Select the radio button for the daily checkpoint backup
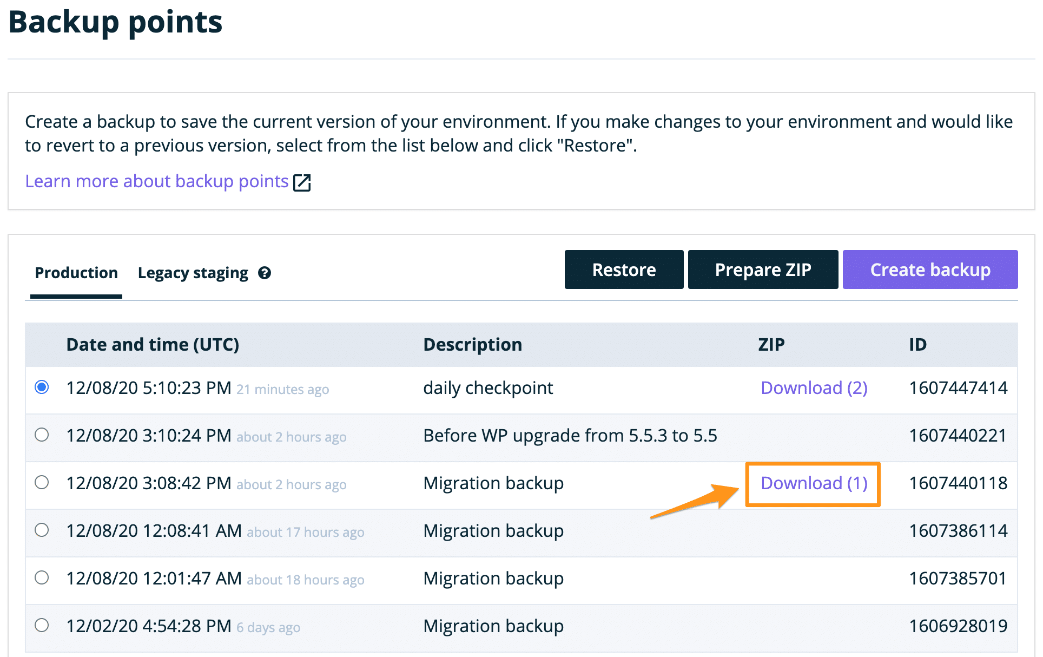 [42, 387]
